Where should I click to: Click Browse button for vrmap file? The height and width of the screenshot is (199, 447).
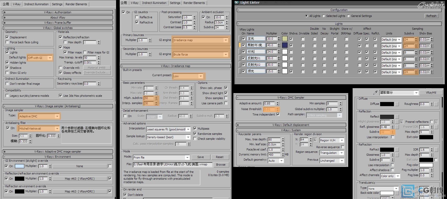(x=221, y=165)
